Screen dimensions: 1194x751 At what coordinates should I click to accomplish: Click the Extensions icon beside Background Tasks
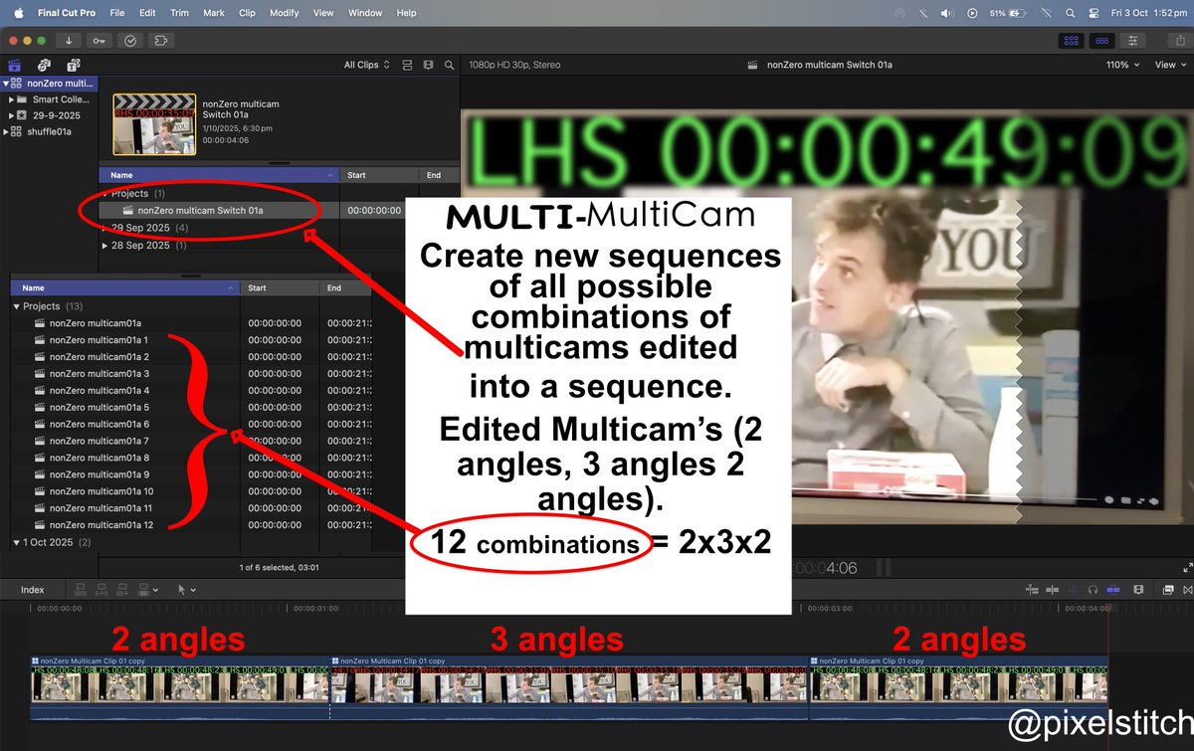click(x=160, y=40)
